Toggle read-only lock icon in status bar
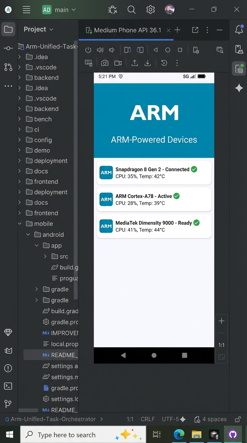The height and width of the screenshot is (443, 247). (x=238, y=419)
